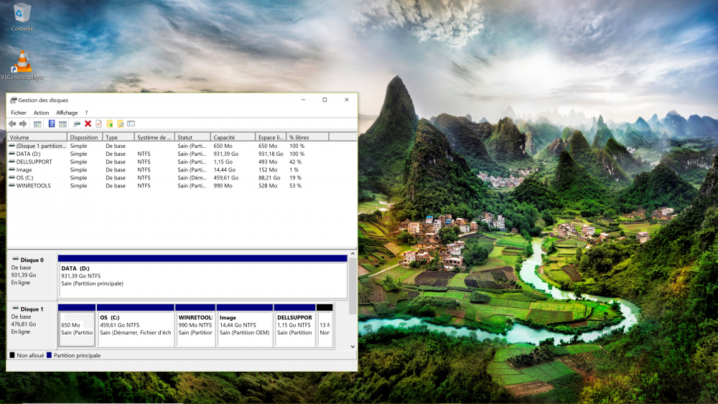Click the blue Partition principale legend swatch
The image size is (718, 404).
50,355
